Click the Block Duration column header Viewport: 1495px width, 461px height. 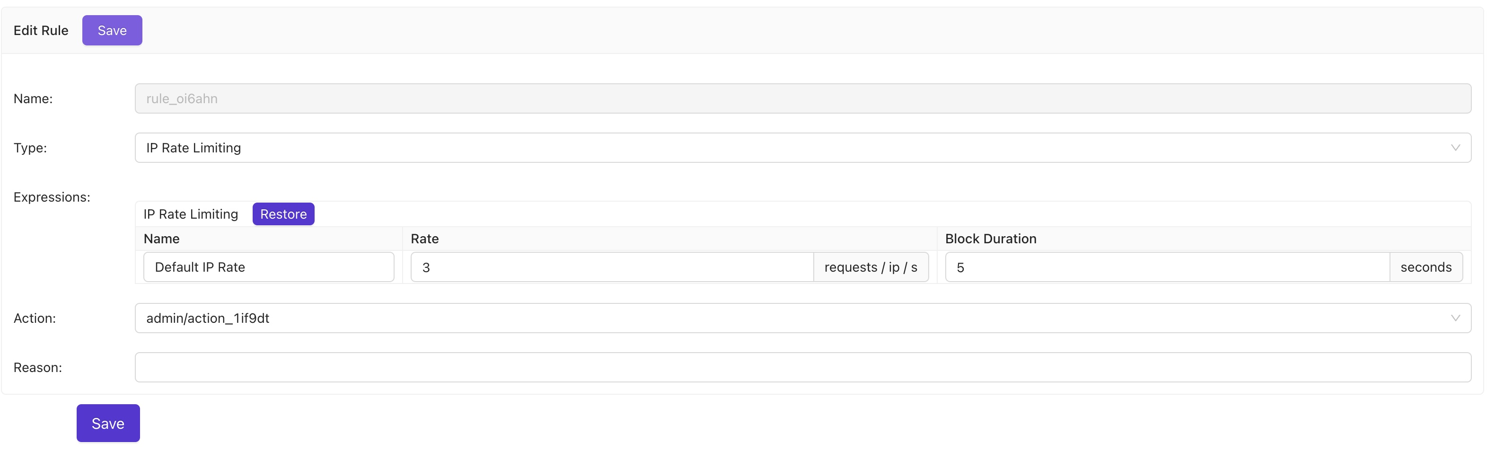point(990,239)
